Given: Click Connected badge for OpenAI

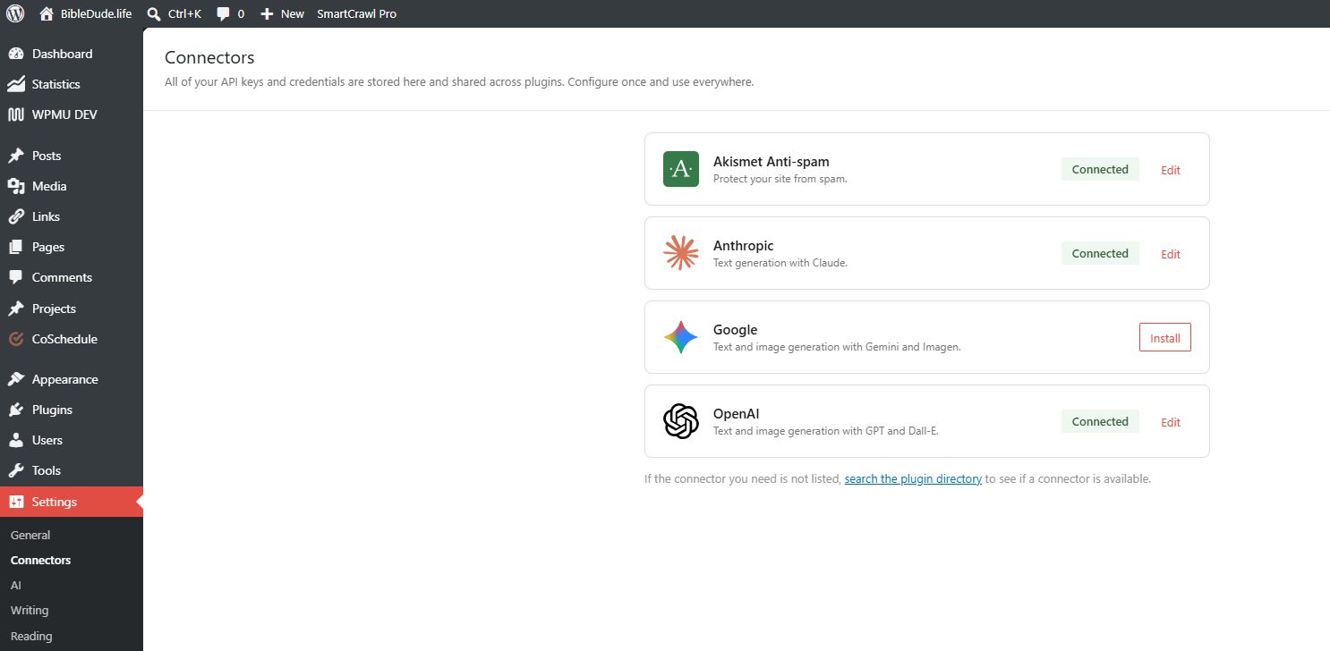Looking at the screenshot, I should coord(1100,421).
